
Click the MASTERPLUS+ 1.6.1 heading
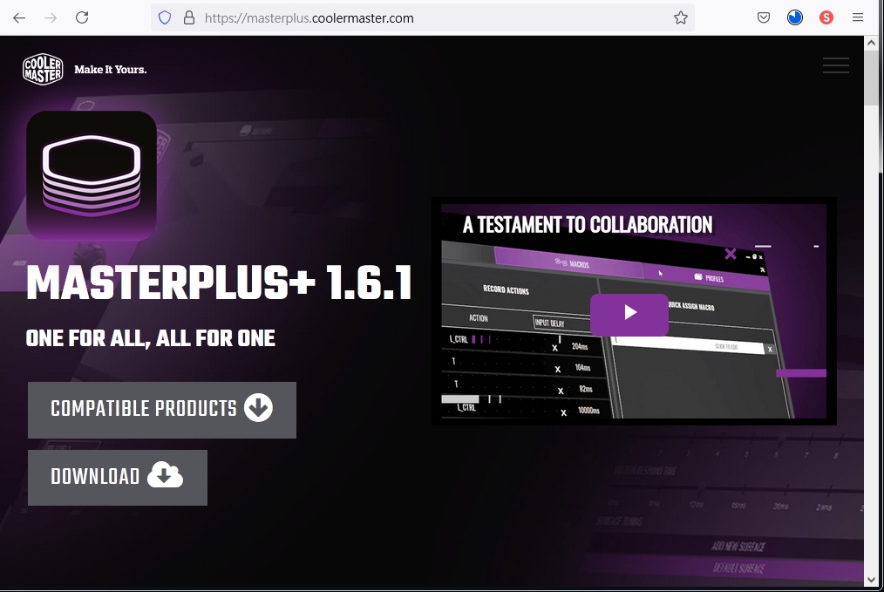point(219,283)
